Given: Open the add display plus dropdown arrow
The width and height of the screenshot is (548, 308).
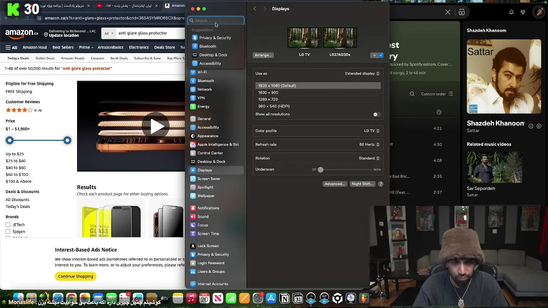Looking at the screenshot, I should (x=381, y=55).
